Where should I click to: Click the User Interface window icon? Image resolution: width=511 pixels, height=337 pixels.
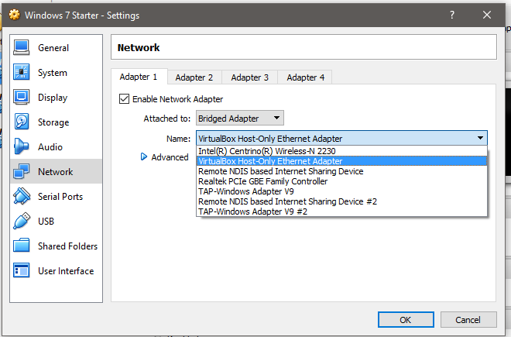pos(22,270)
